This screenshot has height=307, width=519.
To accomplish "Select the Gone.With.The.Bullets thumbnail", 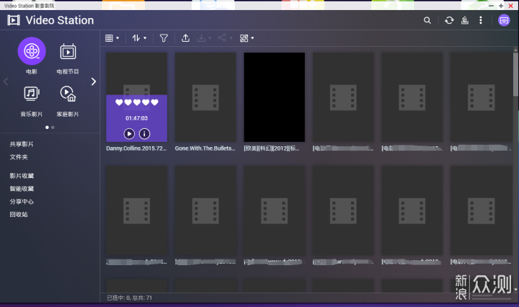I will [205, 97].
